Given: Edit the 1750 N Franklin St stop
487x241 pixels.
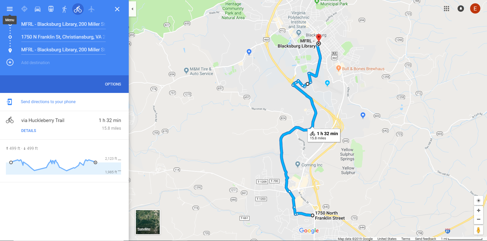Looking at the screenshot, I should pos(63,37).
